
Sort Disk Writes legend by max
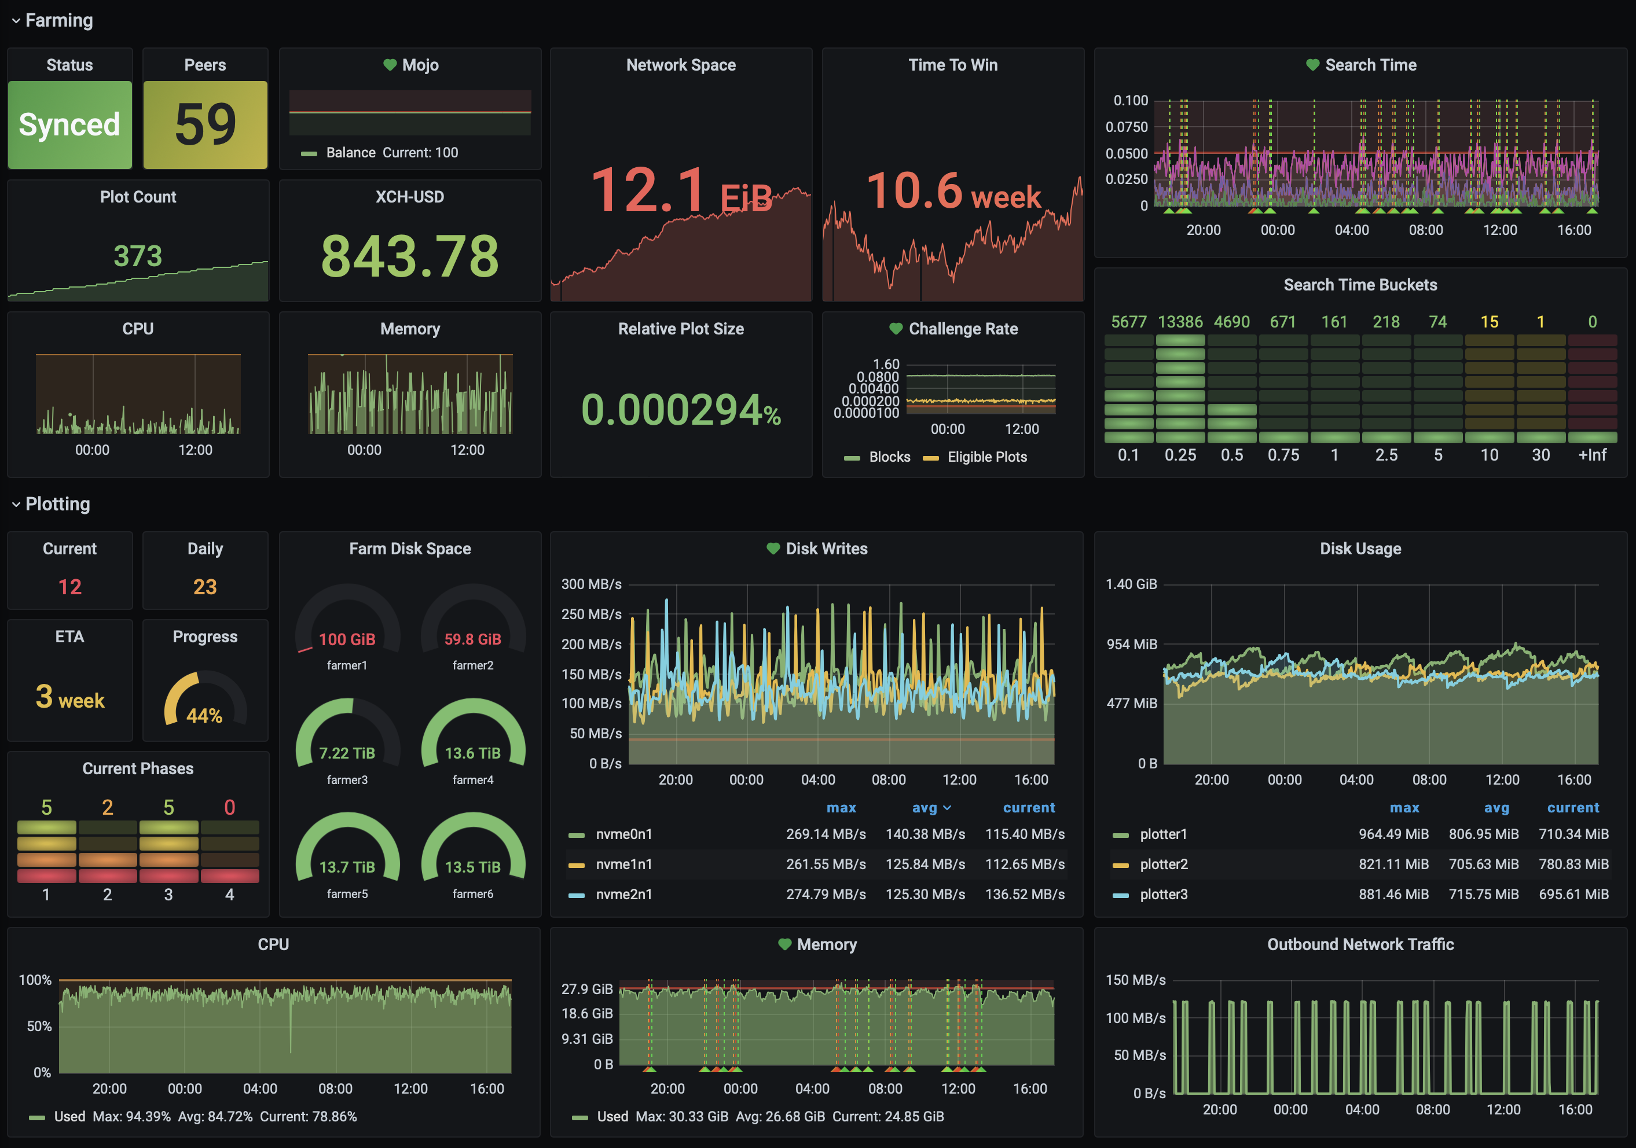841,808
